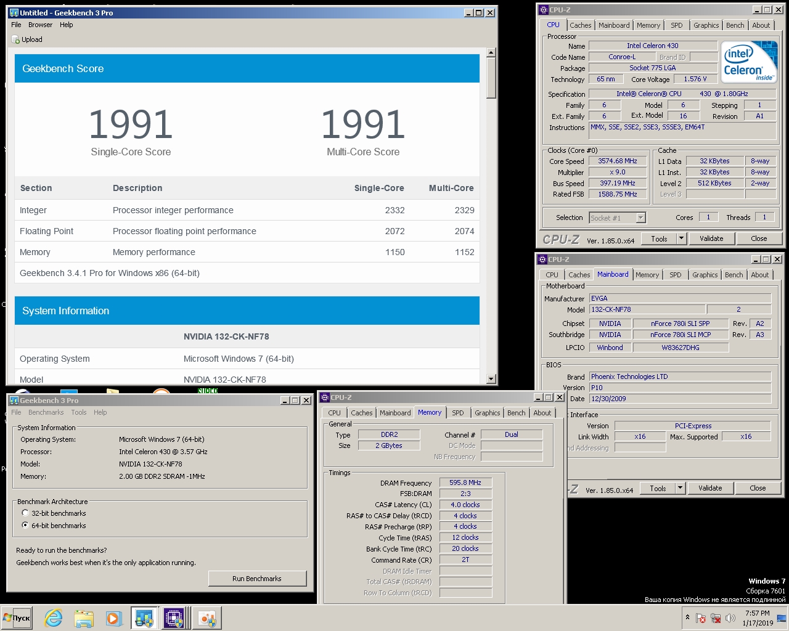789x631 pixels.
Task: Click the Core Voltage 1.576 V value
Action: pos(695,79)
